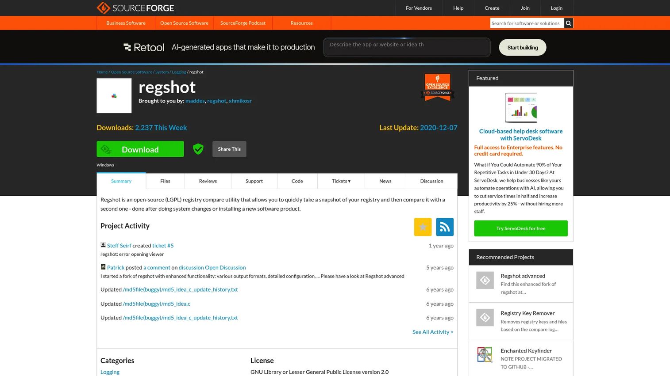Click the Retool logo in banner

pos(144,47)
